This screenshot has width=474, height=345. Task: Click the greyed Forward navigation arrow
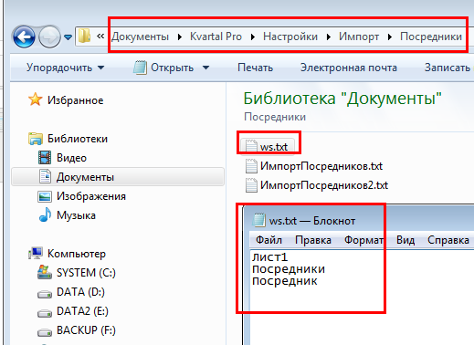click(49, 37)
